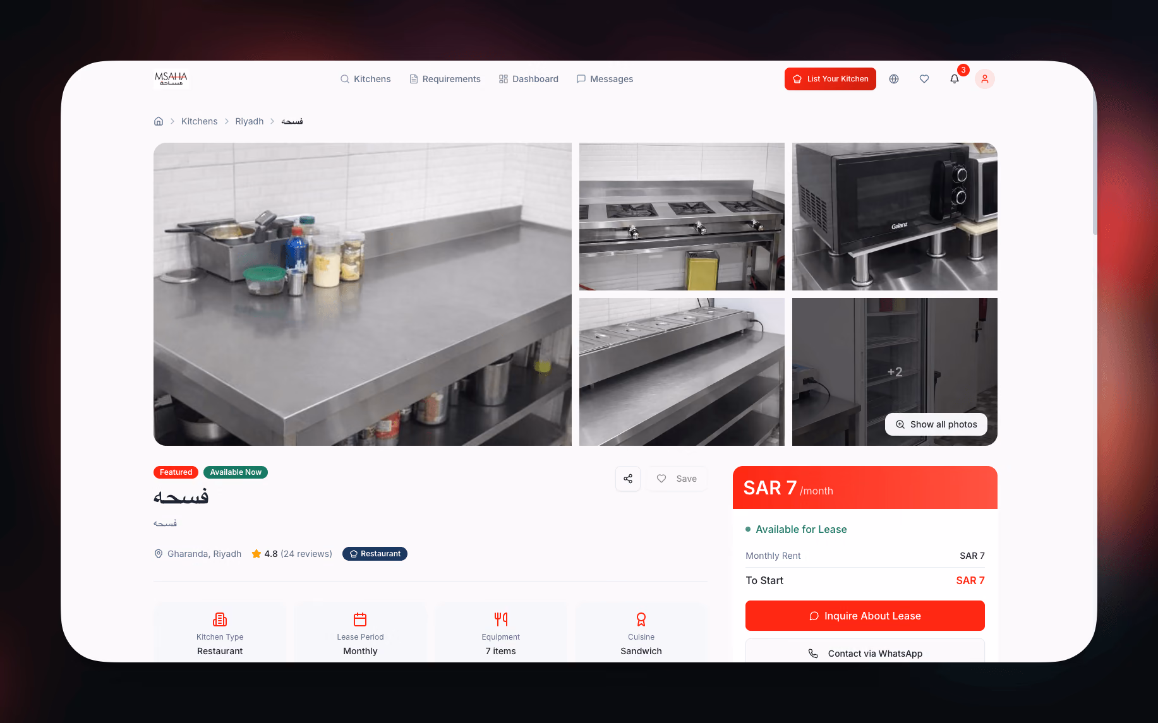Open the Galanz microwave photo

[895, 217]
